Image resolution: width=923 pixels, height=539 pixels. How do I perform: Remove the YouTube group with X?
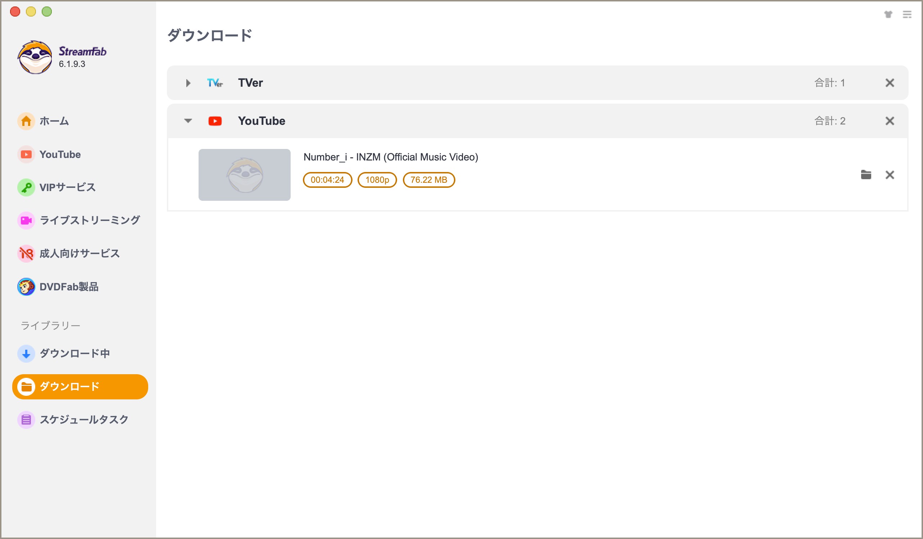click(890, 121)
